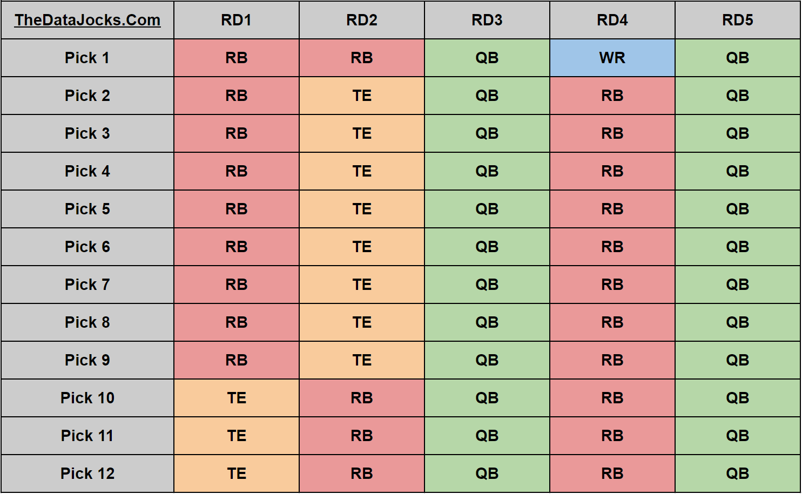802x494 pixels.
Task: Click the RD4 column header
Action: tap(612, 20)
